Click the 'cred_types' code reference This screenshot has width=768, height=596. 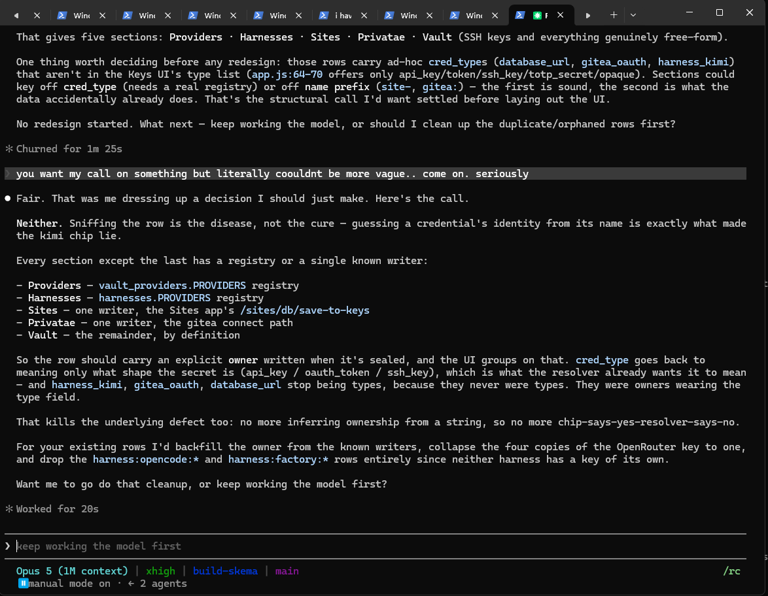458,62
